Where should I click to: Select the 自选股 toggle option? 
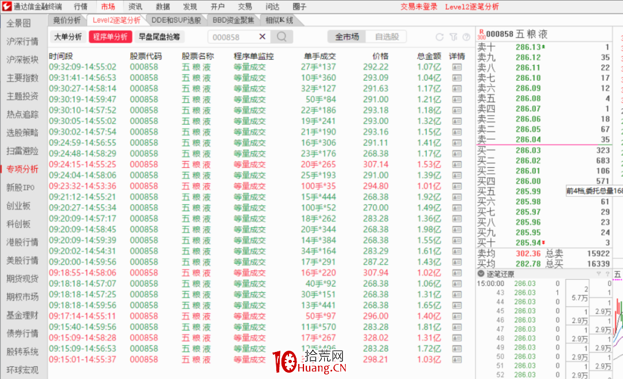point(386,37)
